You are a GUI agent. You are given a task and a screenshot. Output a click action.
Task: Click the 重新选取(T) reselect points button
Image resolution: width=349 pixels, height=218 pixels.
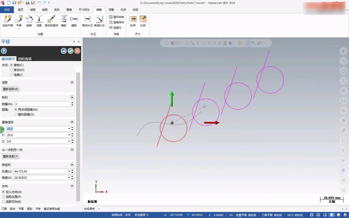11,156
